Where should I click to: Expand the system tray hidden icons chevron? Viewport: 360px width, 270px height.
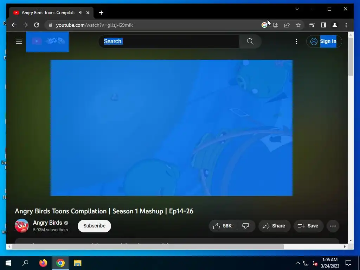[297, 263]
